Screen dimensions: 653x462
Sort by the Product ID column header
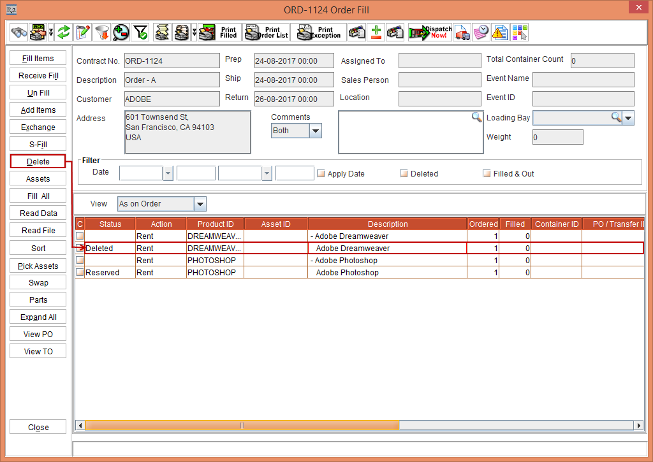click(215, 224)
